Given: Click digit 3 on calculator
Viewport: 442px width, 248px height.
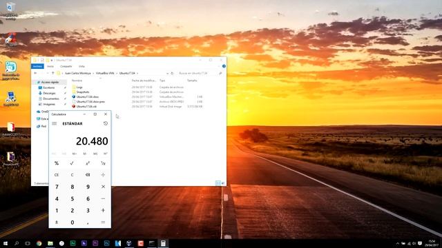Looking at the screenshot, I should [x=88, y=210].
